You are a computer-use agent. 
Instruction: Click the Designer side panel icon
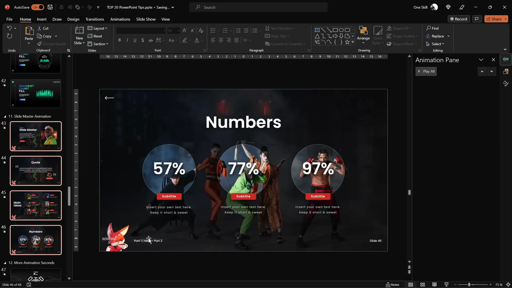pos(506,83)
